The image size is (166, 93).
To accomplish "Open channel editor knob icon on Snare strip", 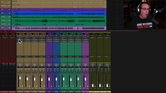I will click(x=30, y=86).
